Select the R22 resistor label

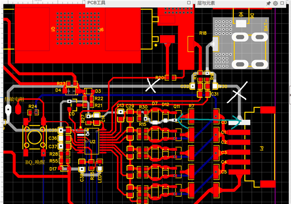(99, 99)
